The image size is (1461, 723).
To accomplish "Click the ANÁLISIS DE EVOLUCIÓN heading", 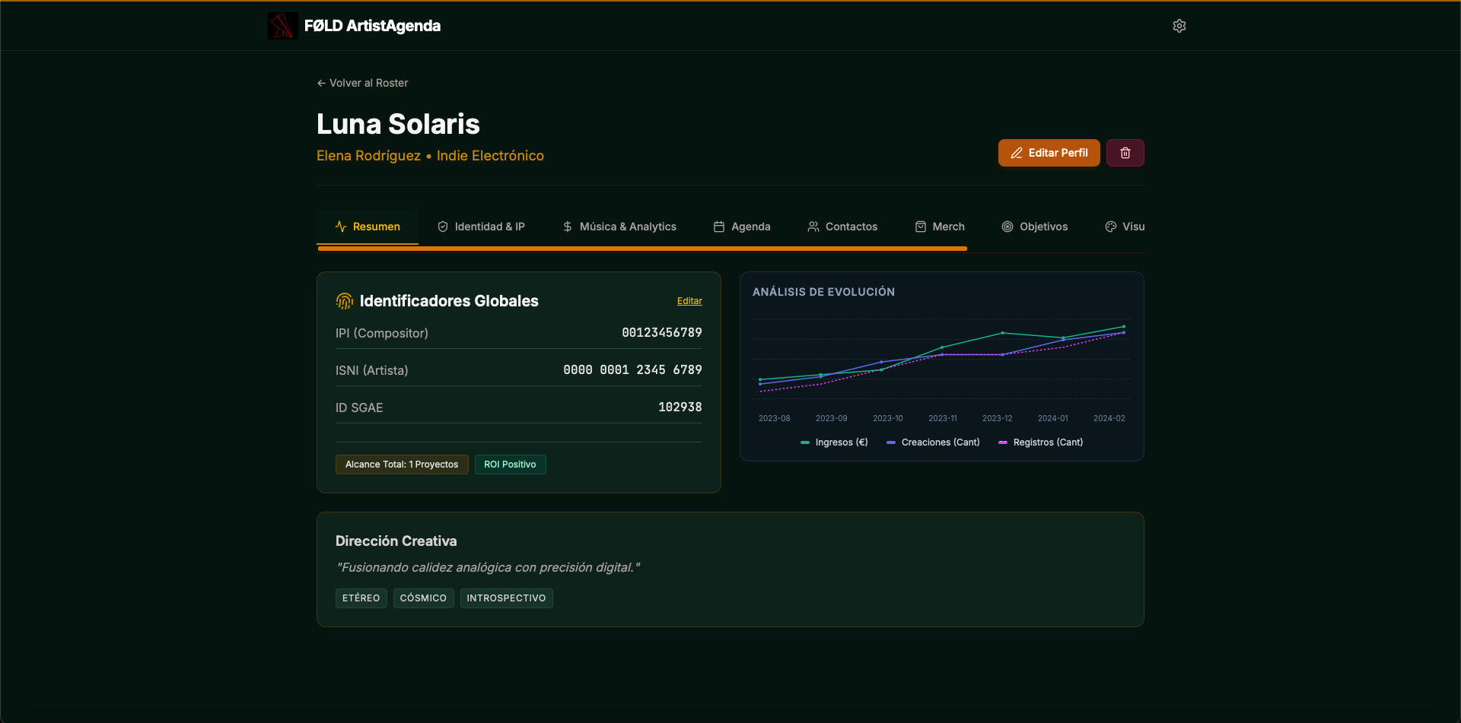I will 823,292.
